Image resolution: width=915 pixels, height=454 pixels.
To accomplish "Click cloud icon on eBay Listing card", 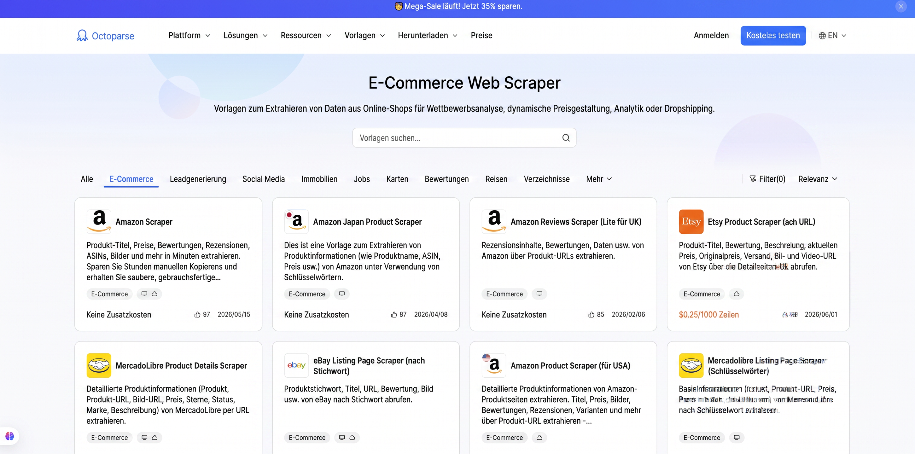I will (x=352, y=437).
